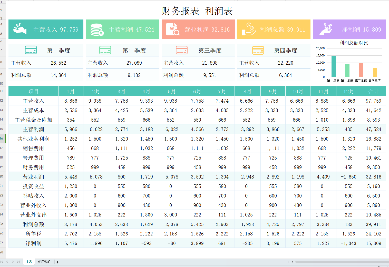The height and width of the screenshot is (267, 389).
Task: Select the 管理费用 row label
Action: (x=33, y=158)
